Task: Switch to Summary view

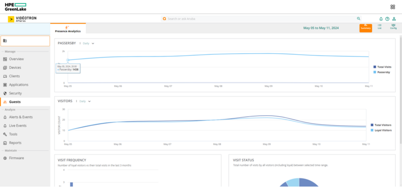Action: (365, 28)
